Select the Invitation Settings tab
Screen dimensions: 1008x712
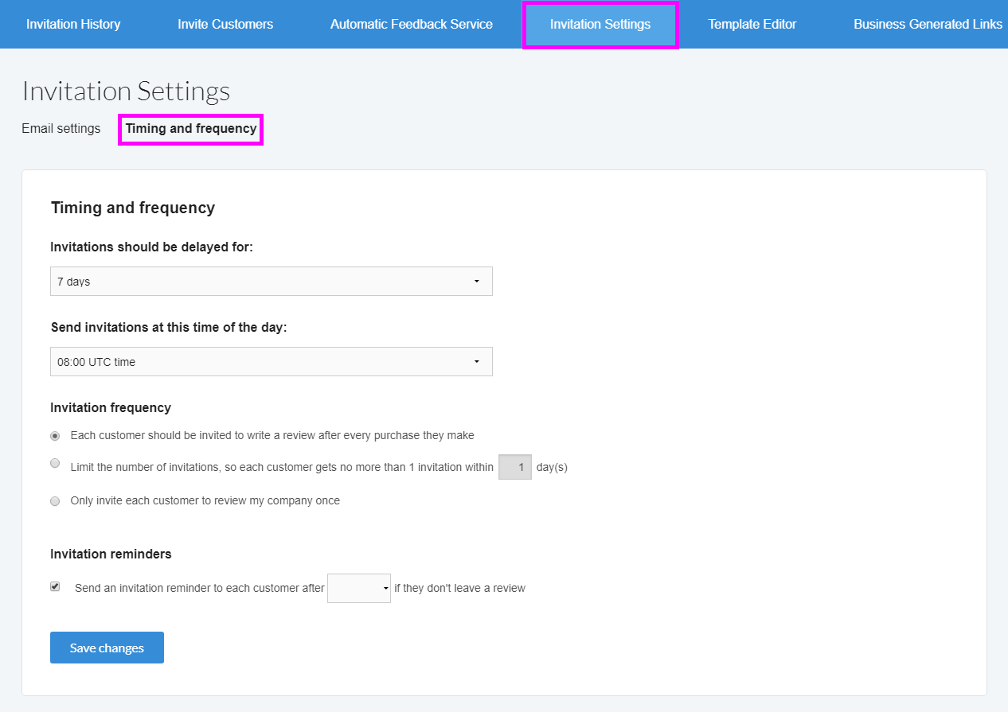(x=600, y=25)
